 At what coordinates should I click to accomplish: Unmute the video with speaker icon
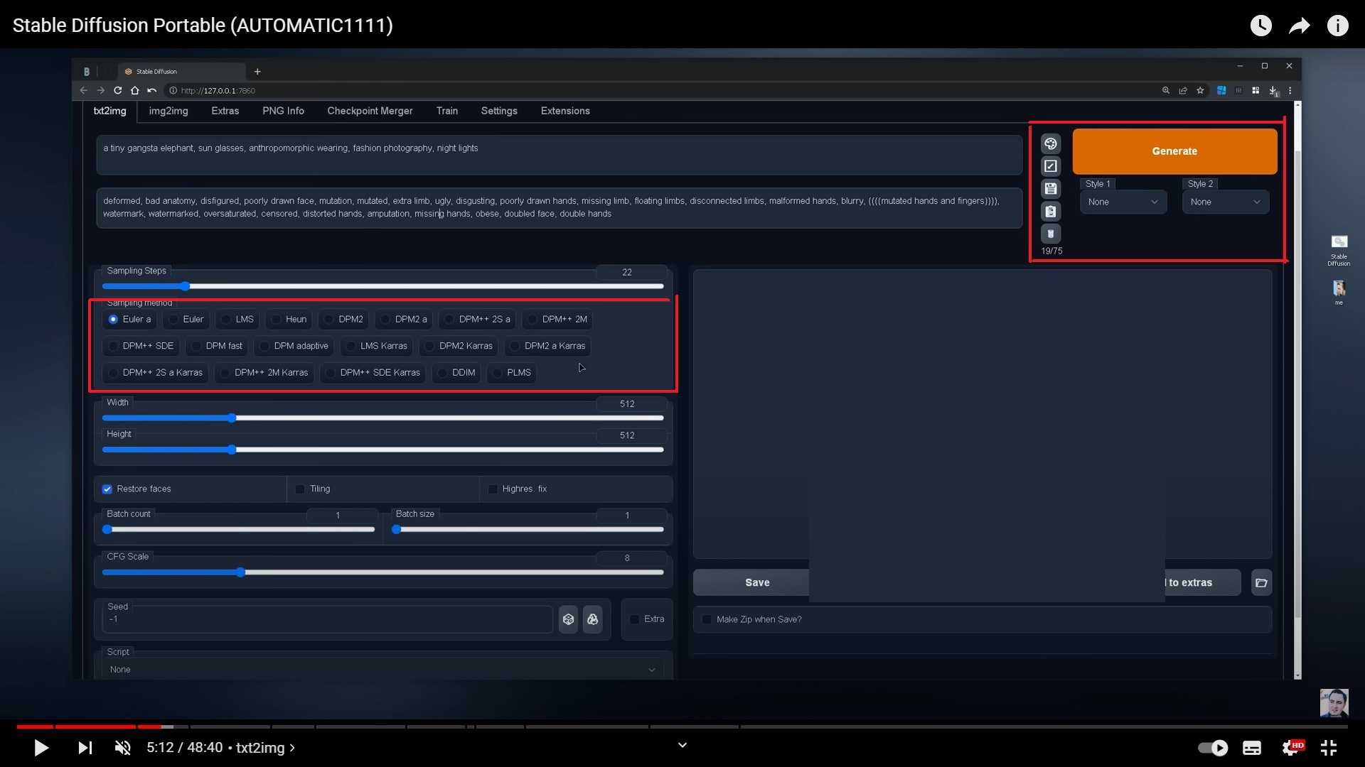pyautogui.click(x=123, y=748)
